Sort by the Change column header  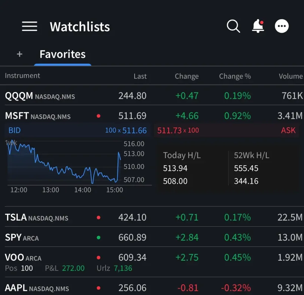coord(186,76)
